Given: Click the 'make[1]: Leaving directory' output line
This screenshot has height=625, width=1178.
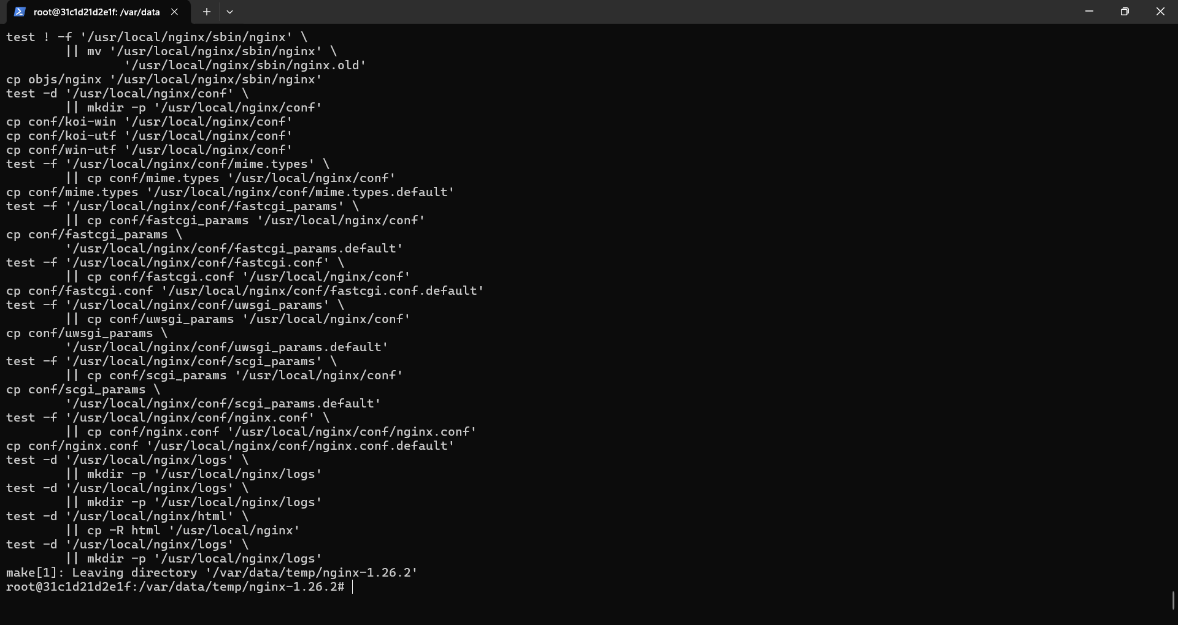Looking at the screenshot, I should click(x=212, y=573).
